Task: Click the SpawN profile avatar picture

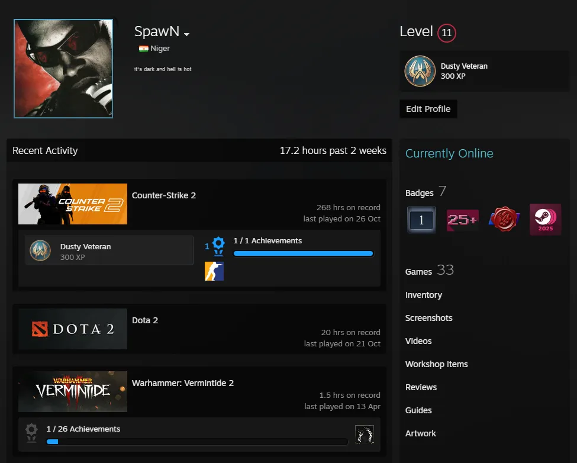Action: point(63,69)
